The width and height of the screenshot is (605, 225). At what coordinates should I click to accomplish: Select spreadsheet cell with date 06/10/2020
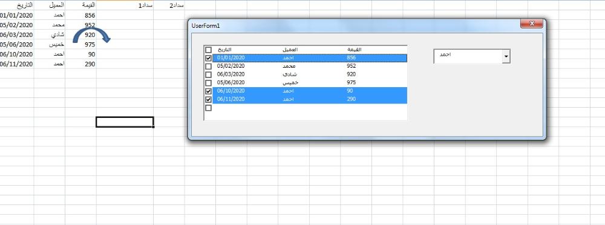click(16, 54)
